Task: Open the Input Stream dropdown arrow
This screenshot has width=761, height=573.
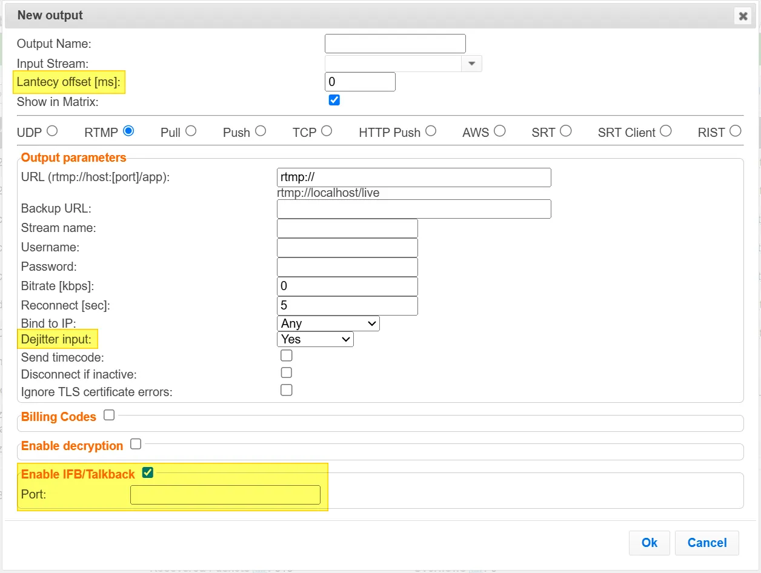Action: click(471, 64)
